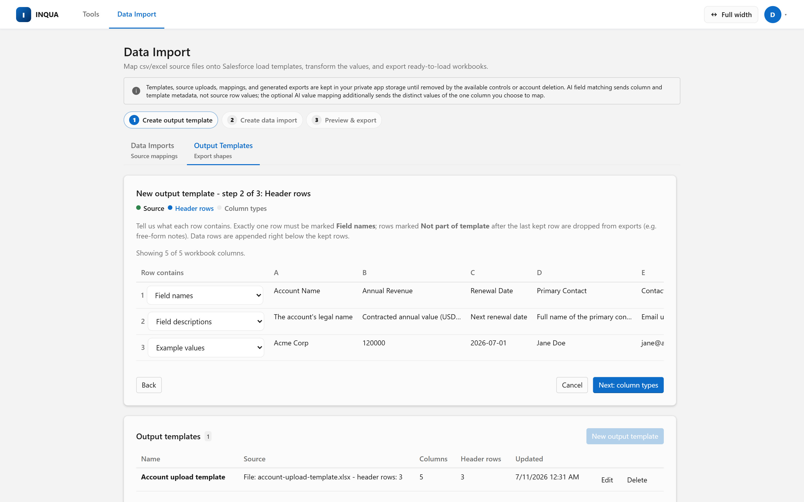804x502 pixels.
Task: Click the output templates count badge
Action: pyautogui.click(x=208, y=436)
